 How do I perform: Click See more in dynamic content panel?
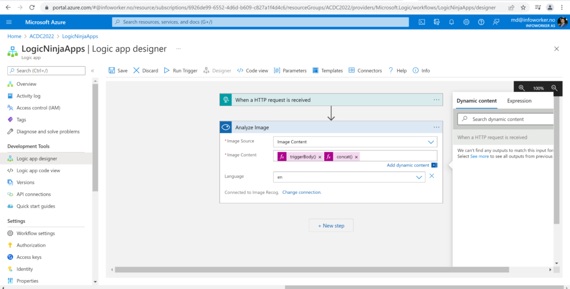(479, 156)
